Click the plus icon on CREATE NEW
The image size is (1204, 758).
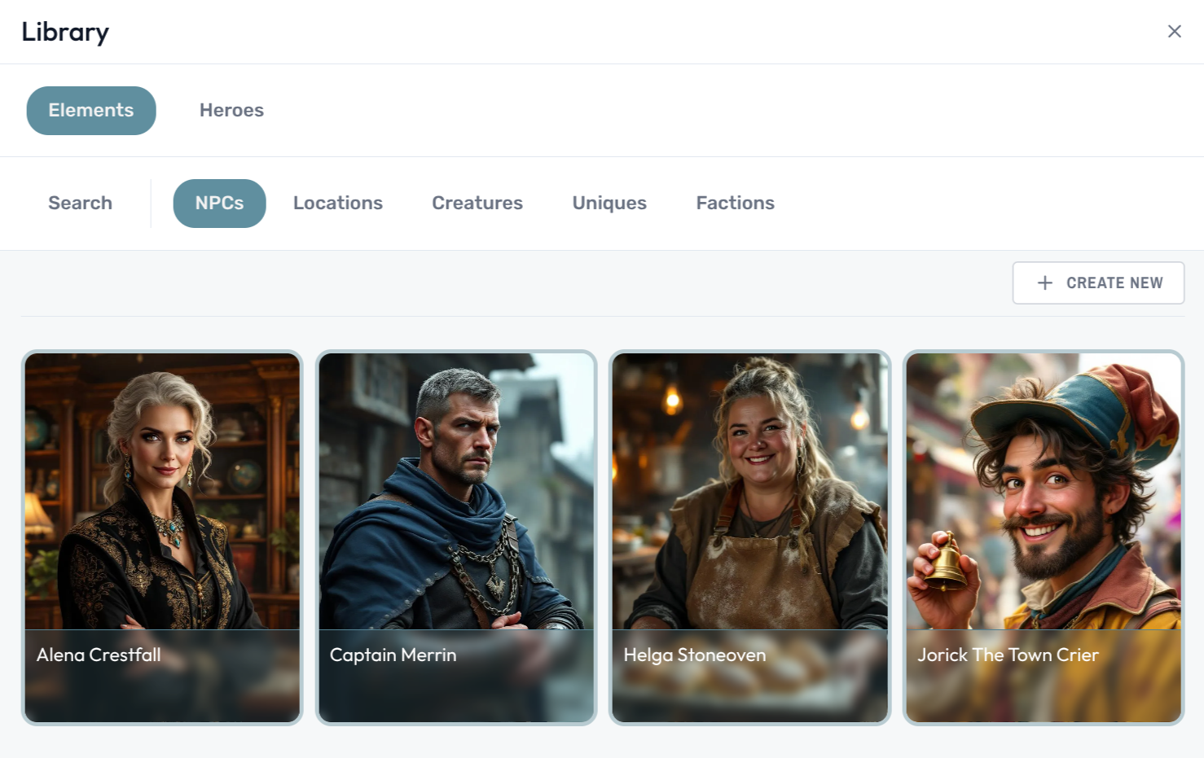[x=1044, y=283]
